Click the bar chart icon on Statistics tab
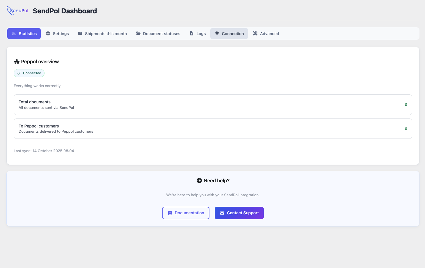Image resolution: width=425 pixels, height=268 pixels. coord(14,33)
